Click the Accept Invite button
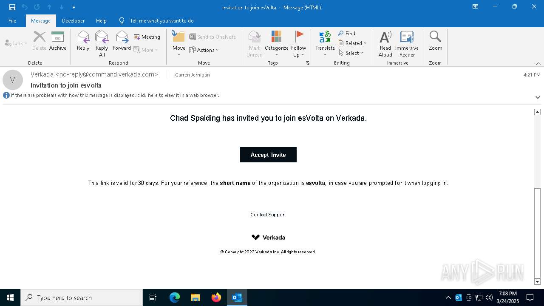This screenshot has width=544, height=306. coord(268,155)
